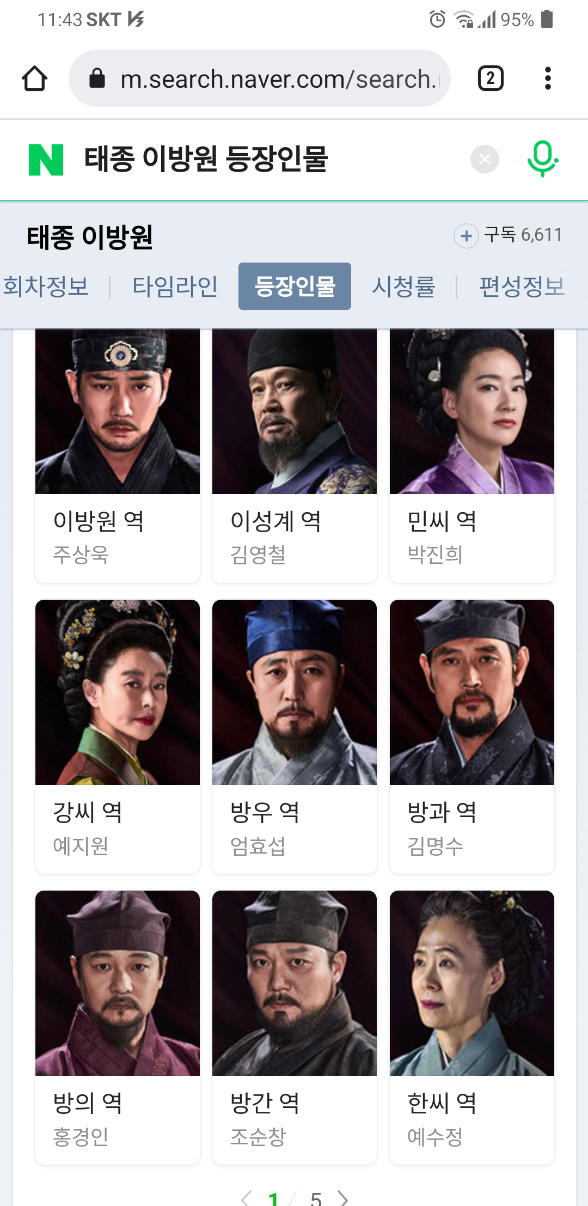The width and height of the screenshot is (588, 1206).
Task: Switch to the 회차정보 tab
Action: click(x=46, y=287)
